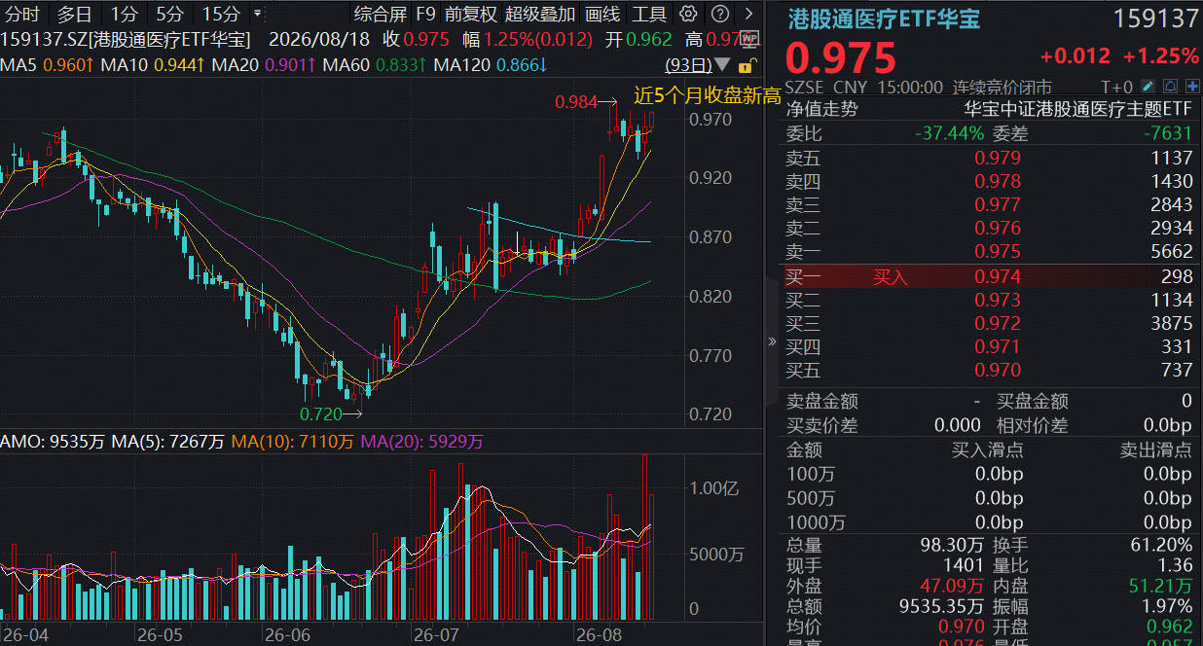
Task: Select 买四 price 0.971
Action: (998, 346)
